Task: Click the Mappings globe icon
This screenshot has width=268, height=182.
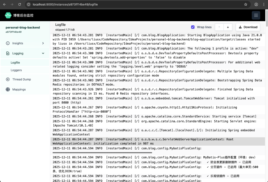Action: tap(8, 89)
